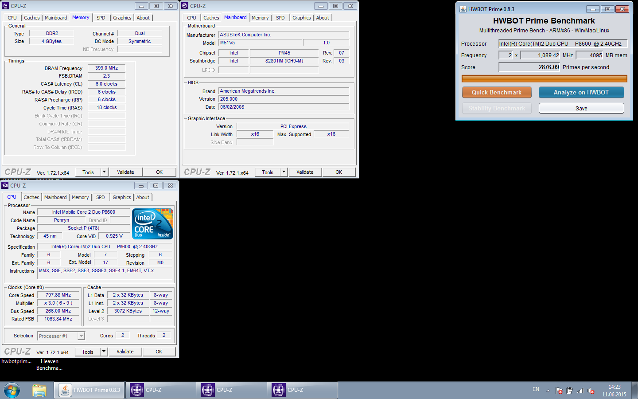Select About tab in Mainboard CPU-Z window

[x=323, y=18]
